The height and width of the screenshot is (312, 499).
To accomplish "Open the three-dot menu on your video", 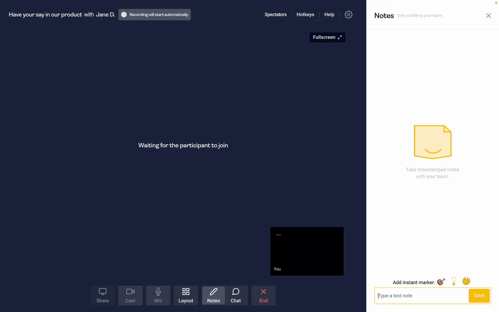I will point(278,235).
